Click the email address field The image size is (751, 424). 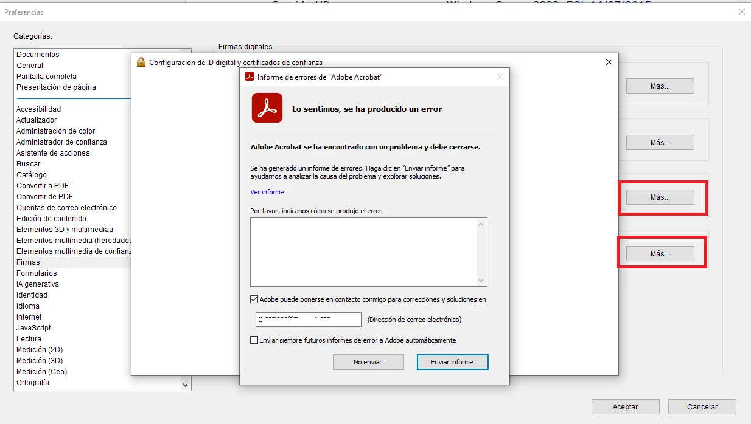point(309,320)
